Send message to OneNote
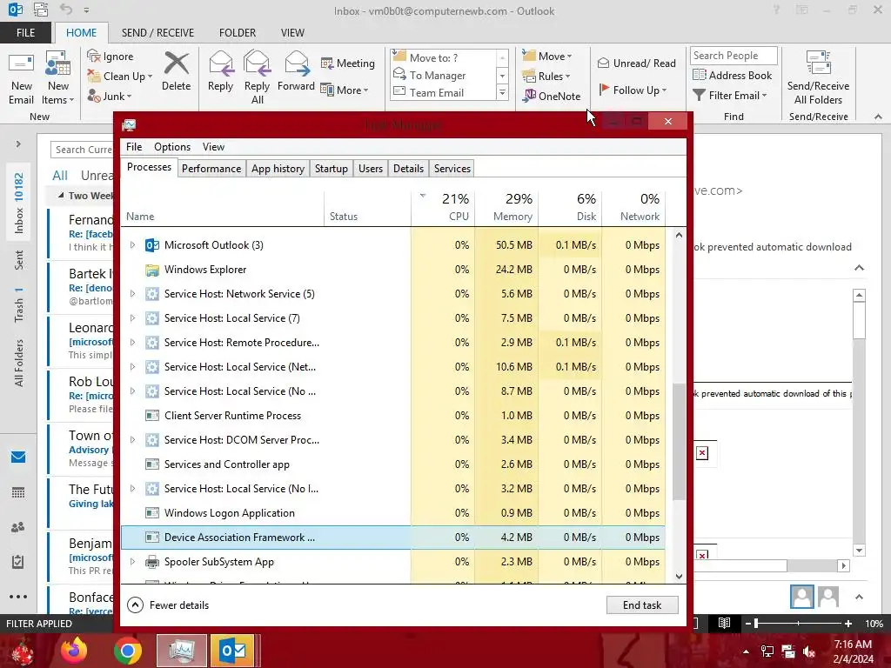Image resolution: width=891 pixels, height=668 pixels. click(552, 96)
